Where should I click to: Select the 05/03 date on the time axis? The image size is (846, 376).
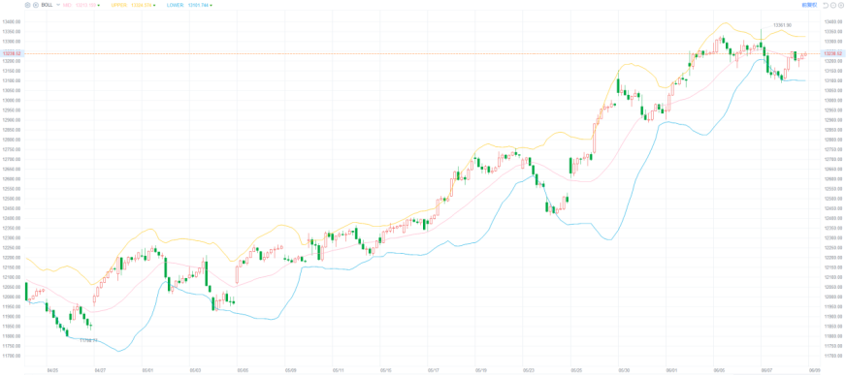[x=195, y=370]
